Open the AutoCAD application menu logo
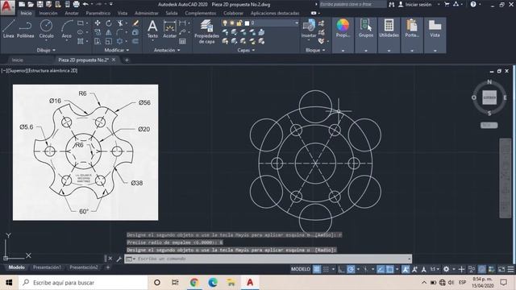Viewport: 516px width, 290px height. point(7,7)
